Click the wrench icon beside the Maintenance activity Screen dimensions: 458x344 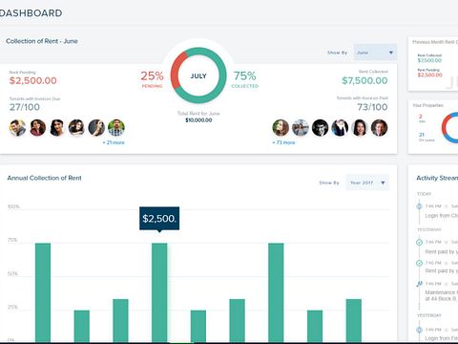[419, 284]
